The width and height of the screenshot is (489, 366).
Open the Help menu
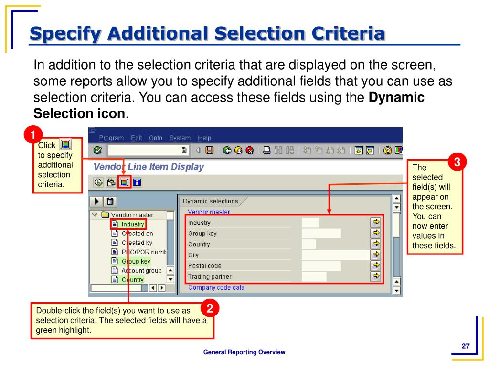[x=204, y=138]
